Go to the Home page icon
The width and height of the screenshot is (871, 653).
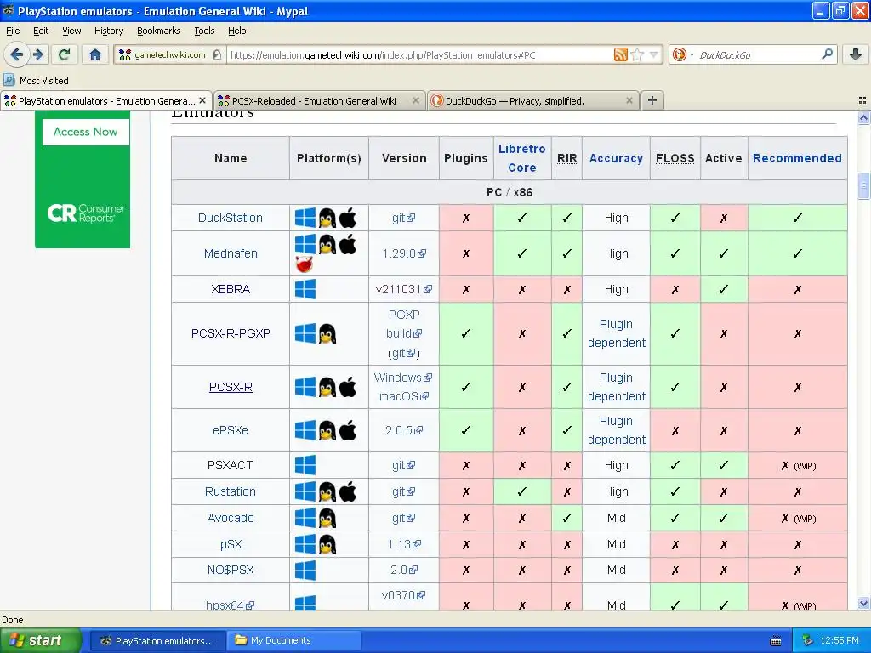coord(95,54)
